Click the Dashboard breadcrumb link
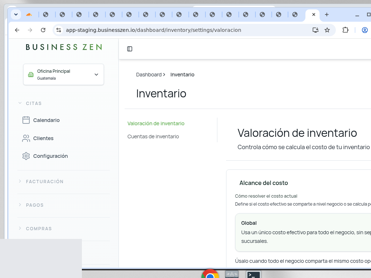 [x=149, y=75]
